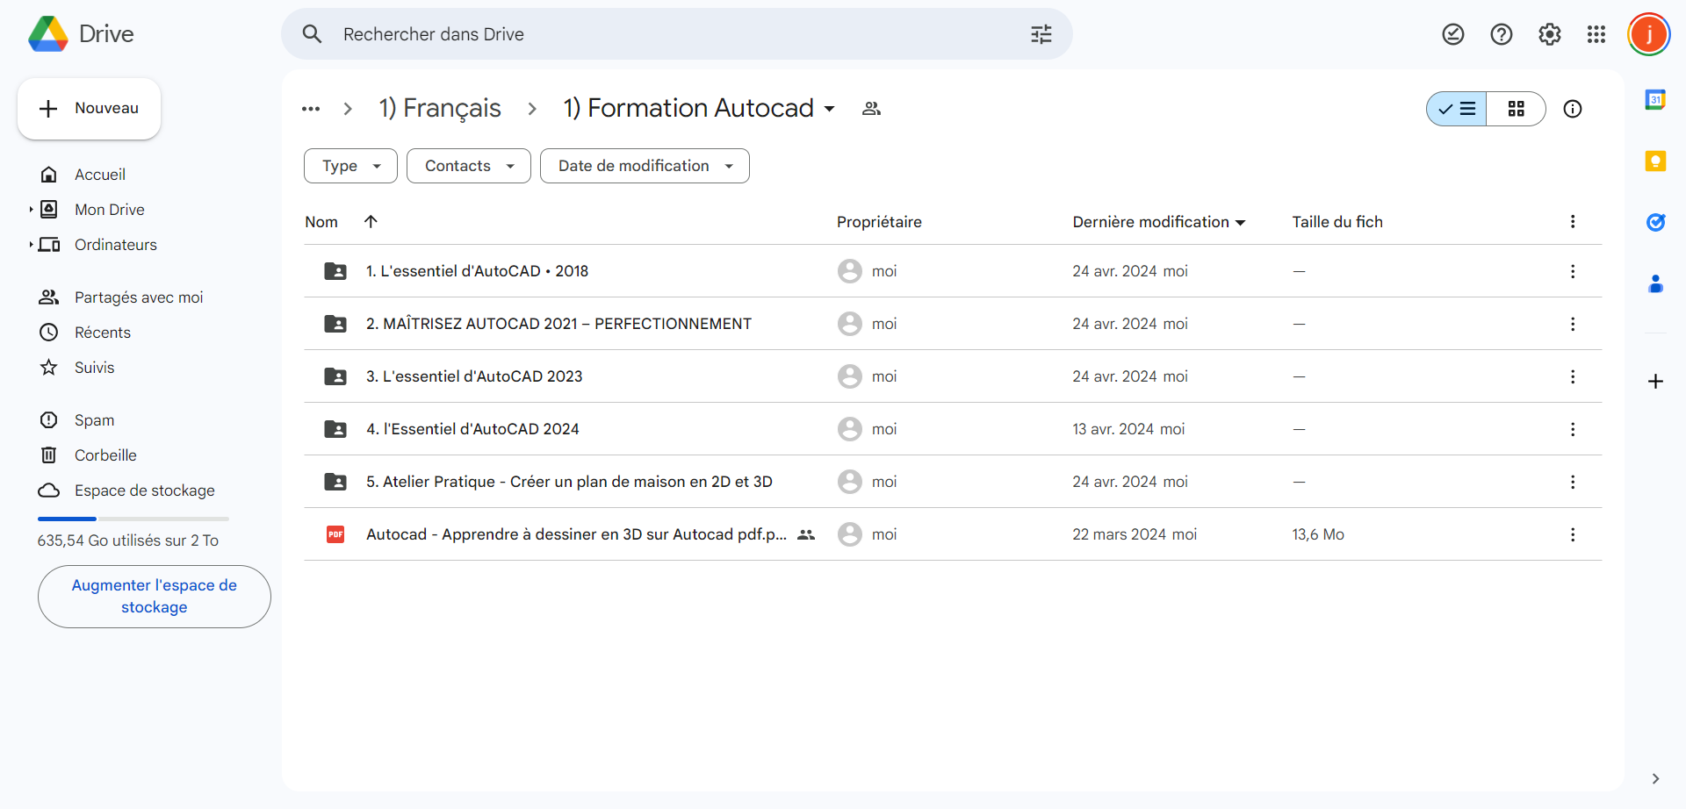Open Espace de stockage page
Viewport: 1686px width, 809px height.
click(145, 490)
